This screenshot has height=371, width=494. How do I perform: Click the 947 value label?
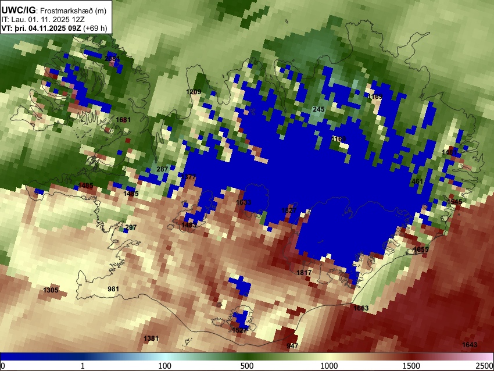[292, 346]
